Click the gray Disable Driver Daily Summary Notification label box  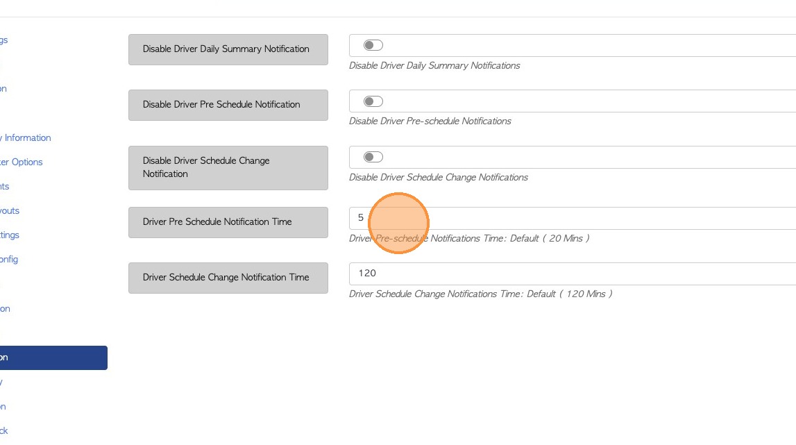[x=228, y=49]
